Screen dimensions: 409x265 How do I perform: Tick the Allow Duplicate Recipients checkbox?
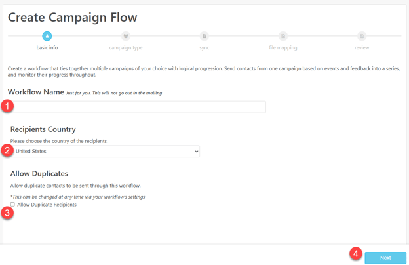(12, 204)
